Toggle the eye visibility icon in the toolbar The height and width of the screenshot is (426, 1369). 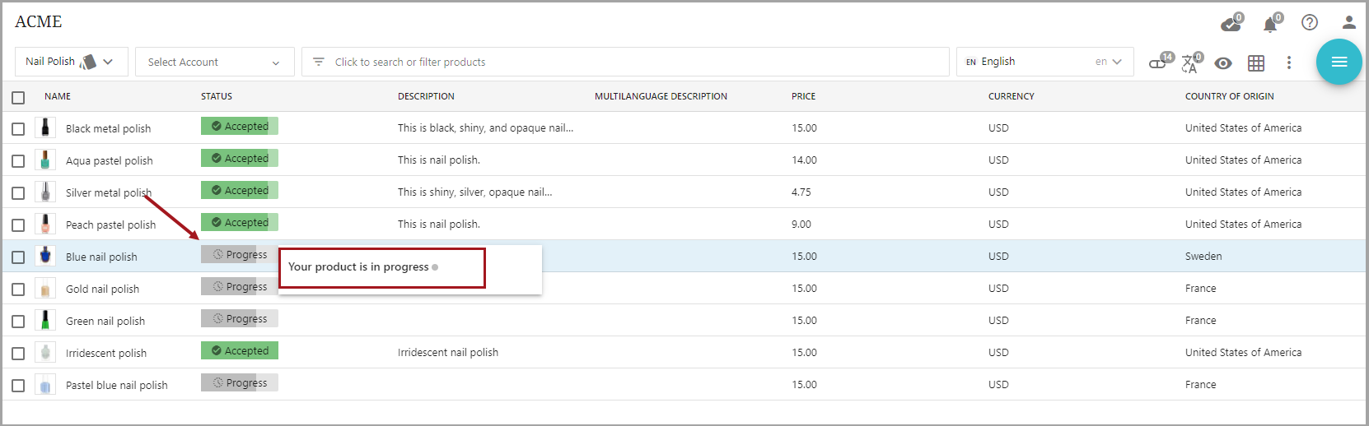(1223, 63)
